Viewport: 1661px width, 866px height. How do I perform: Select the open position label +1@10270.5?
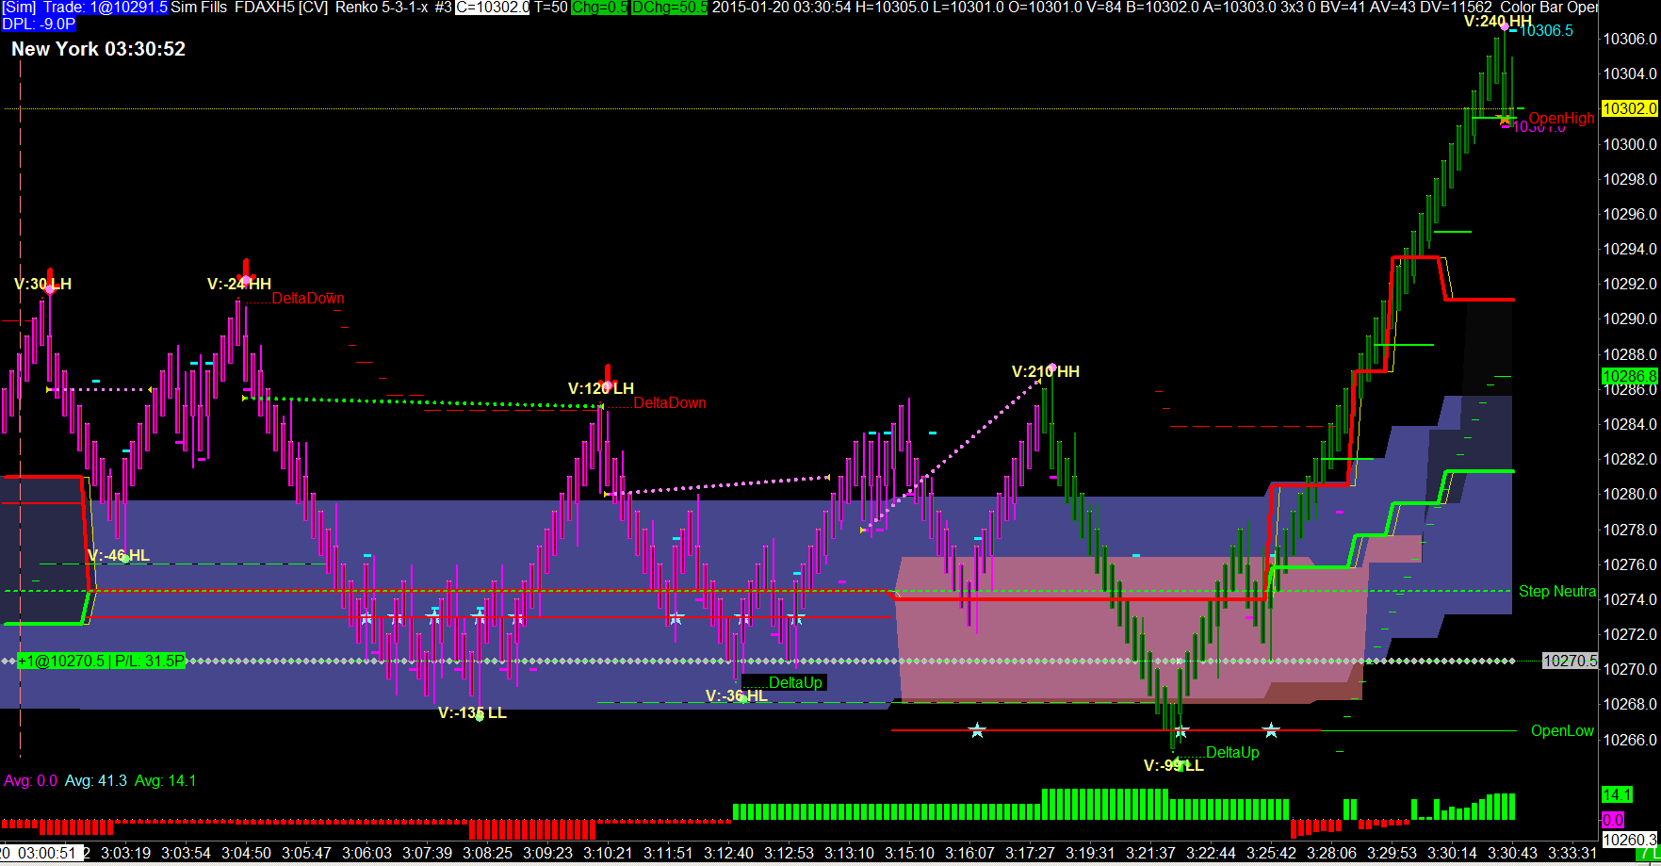102,661
